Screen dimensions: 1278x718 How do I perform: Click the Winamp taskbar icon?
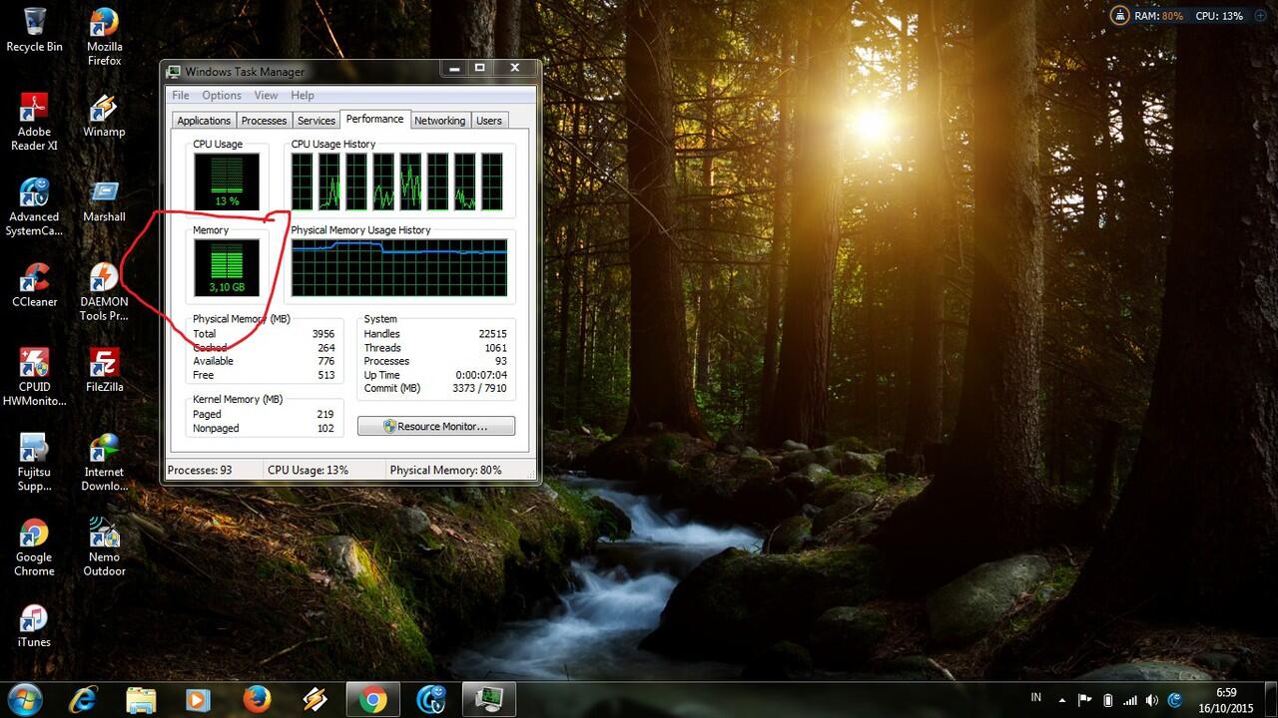point(315,699)
